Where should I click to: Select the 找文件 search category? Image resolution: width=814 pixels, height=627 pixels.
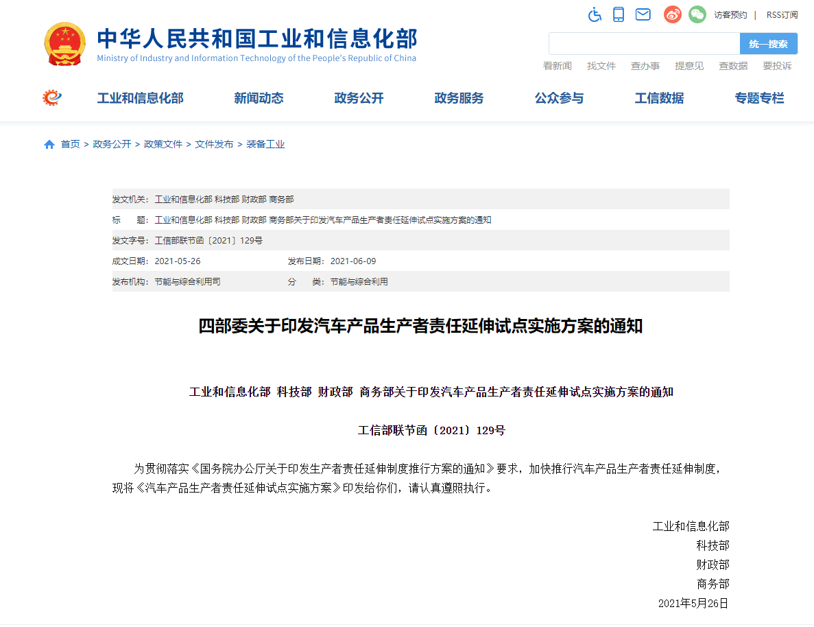(x=601, y=66)
